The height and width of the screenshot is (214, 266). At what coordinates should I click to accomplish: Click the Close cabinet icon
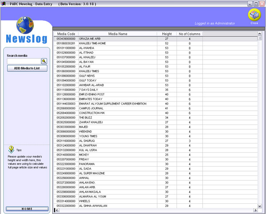[x=254, y=15]
